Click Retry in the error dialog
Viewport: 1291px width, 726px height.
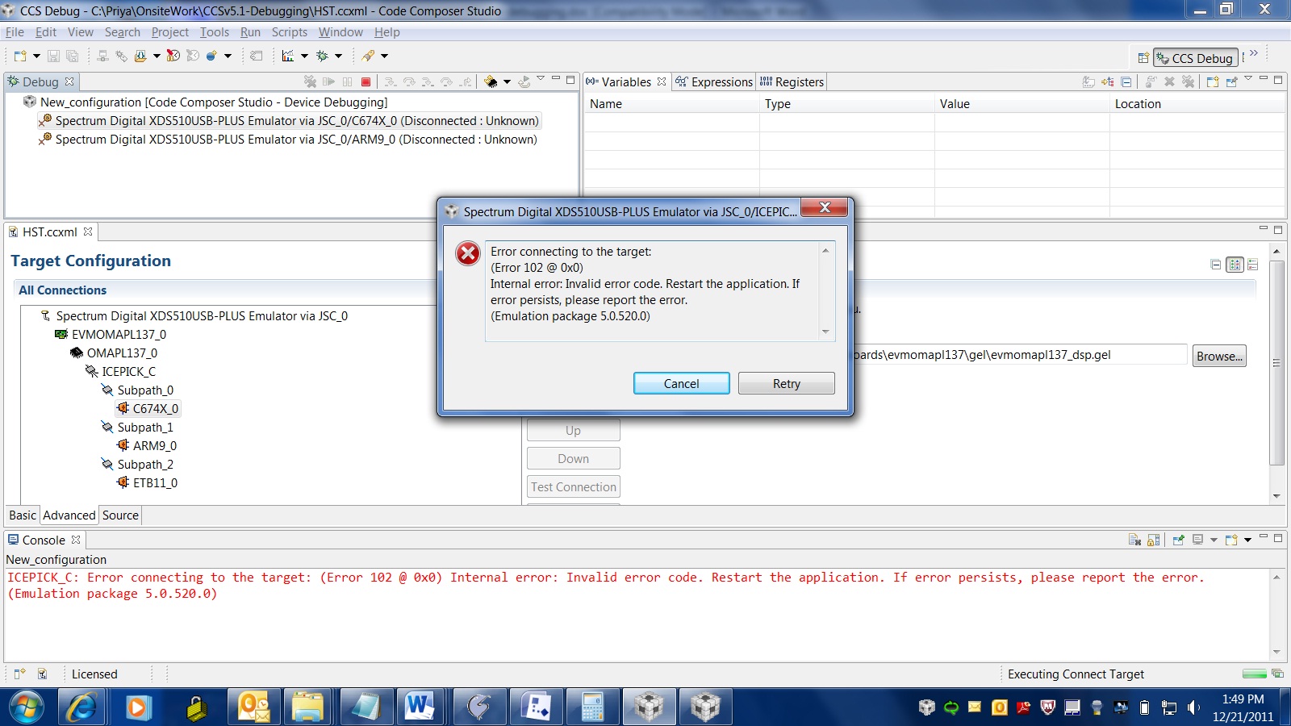(x=786, y=383)
